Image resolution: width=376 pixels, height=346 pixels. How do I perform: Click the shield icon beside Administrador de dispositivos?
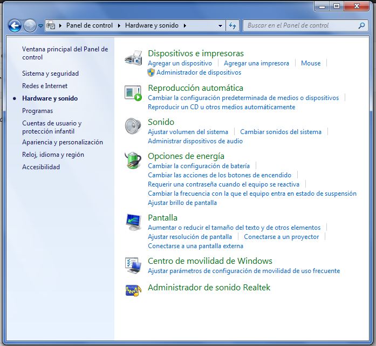point(151,72)
